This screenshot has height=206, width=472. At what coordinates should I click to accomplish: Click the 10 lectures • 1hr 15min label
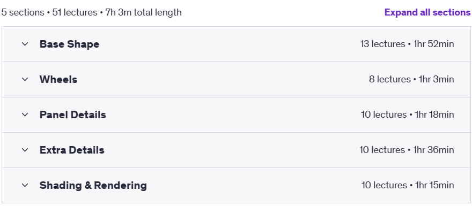[408, 185]
